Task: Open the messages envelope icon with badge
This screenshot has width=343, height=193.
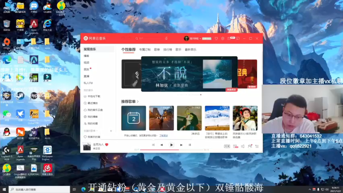Action: tap(229, 38)
